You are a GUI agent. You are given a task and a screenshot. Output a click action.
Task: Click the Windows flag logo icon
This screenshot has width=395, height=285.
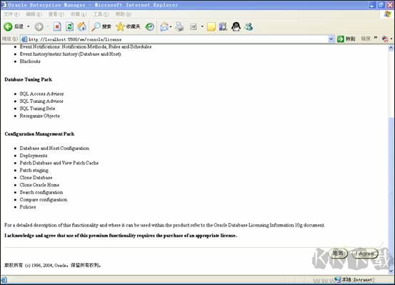pyautogui.click(x=387, y=14)
